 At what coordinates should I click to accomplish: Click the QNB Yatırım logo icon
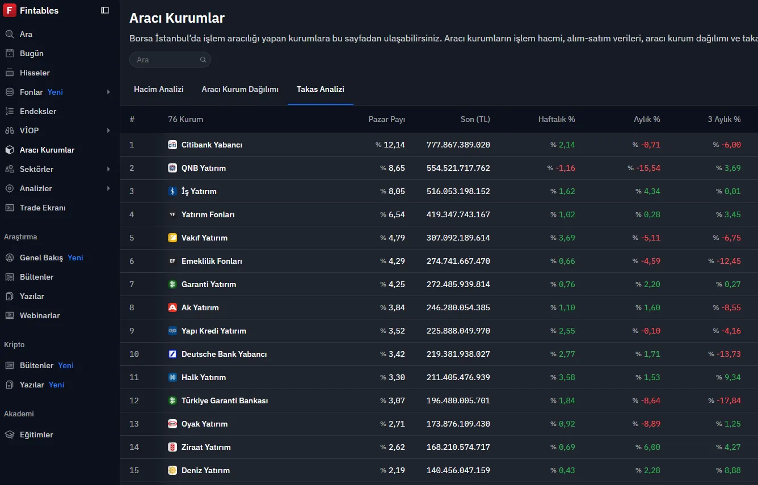tap(172, 168)
